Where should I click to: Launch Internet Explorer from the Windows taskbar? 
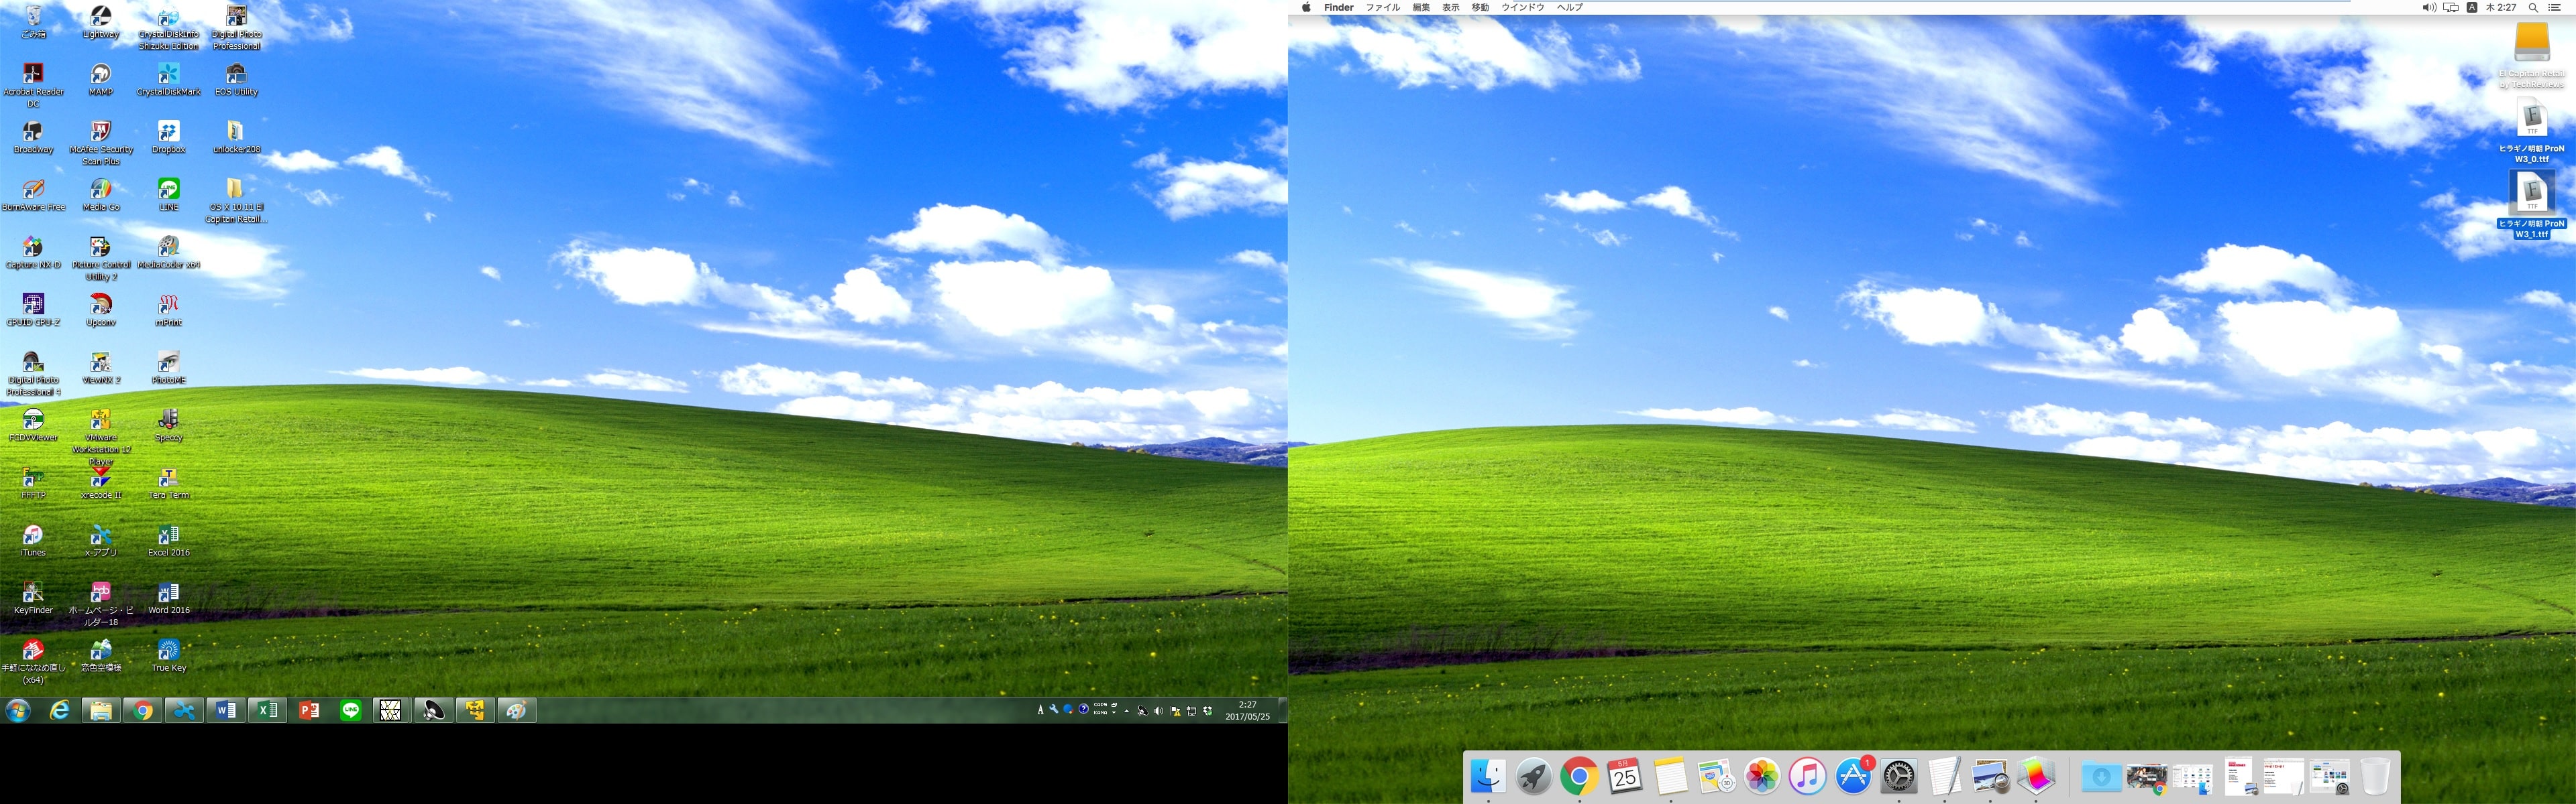click(61, 710)
